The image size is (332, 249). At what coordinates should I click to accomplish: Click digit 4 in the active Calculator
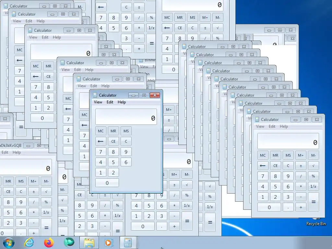tap(101, 162)
